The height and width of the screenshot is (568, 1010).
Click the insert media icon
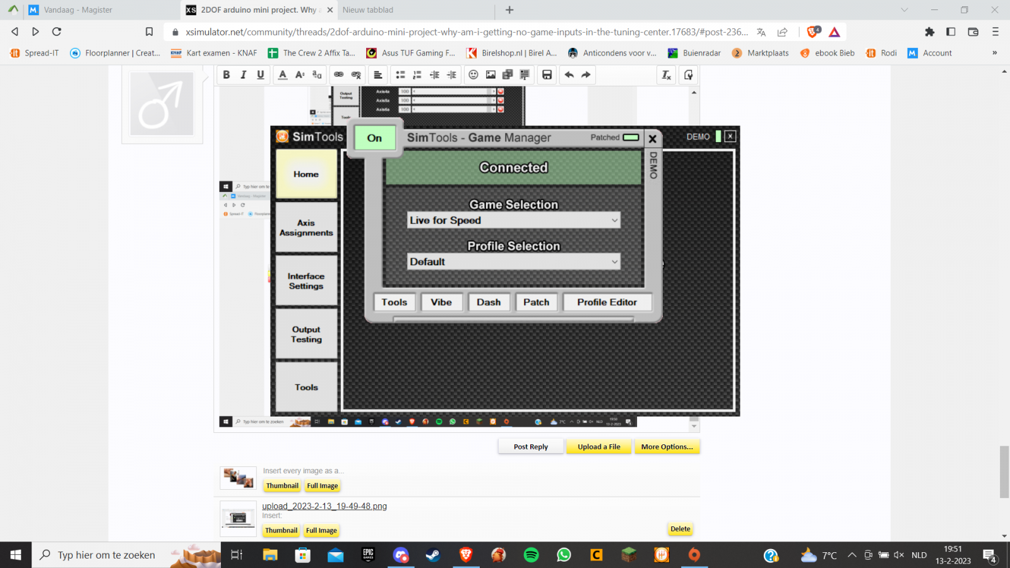[508, 75]
